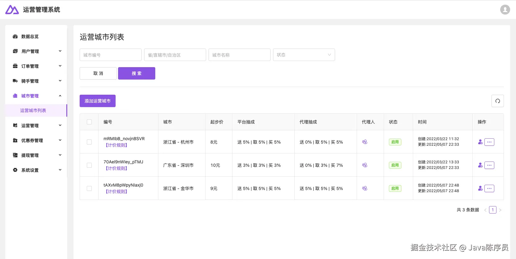Open 数据总览 in the sidebar

pos(30,37)
